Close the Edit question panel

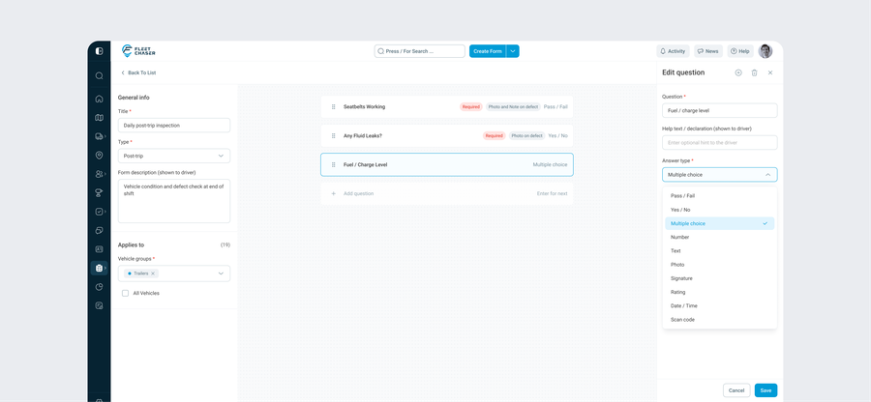(x=770, y=72)
